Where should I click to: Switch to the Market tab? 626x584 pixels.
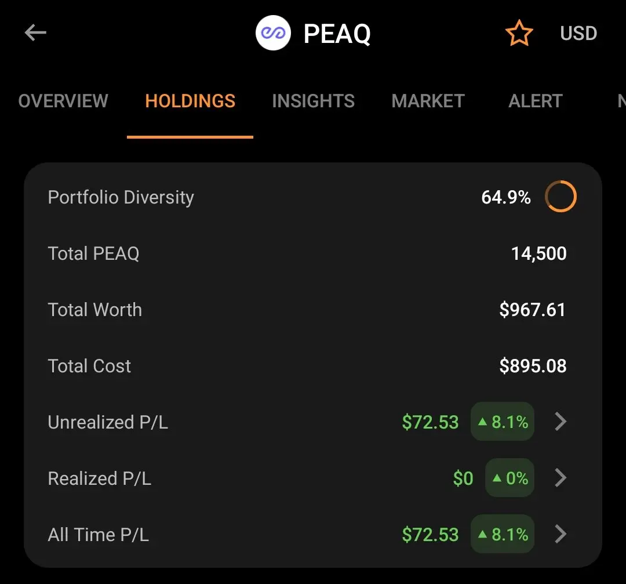point(428,101)
